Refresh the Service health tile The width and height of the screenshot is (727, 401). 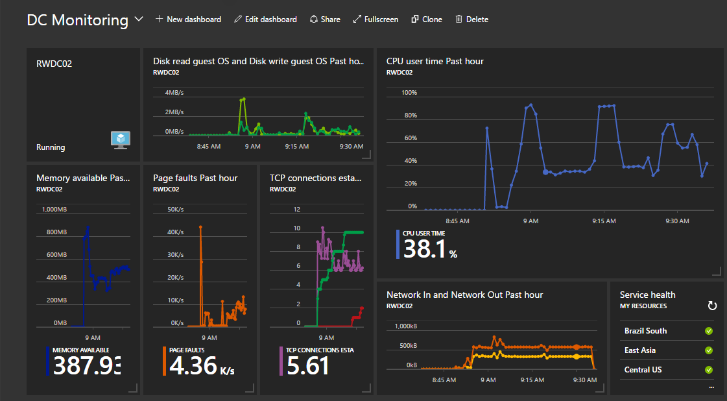click(712, 305)
